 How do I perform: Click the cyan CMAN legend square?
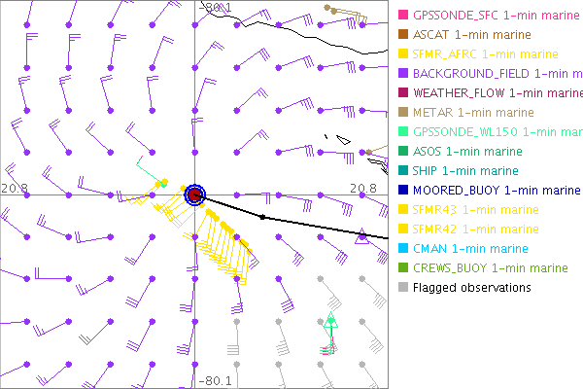pyautogui.click(x=403, y=249)
